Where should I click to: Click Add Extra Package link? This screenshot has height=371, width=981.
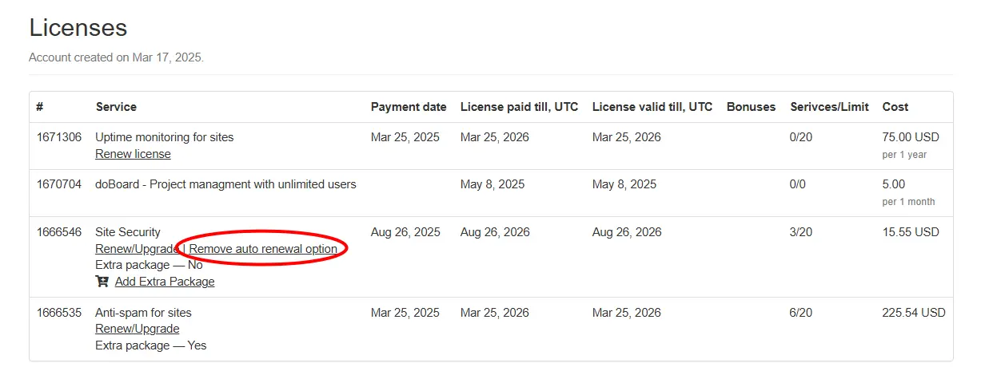165,282
